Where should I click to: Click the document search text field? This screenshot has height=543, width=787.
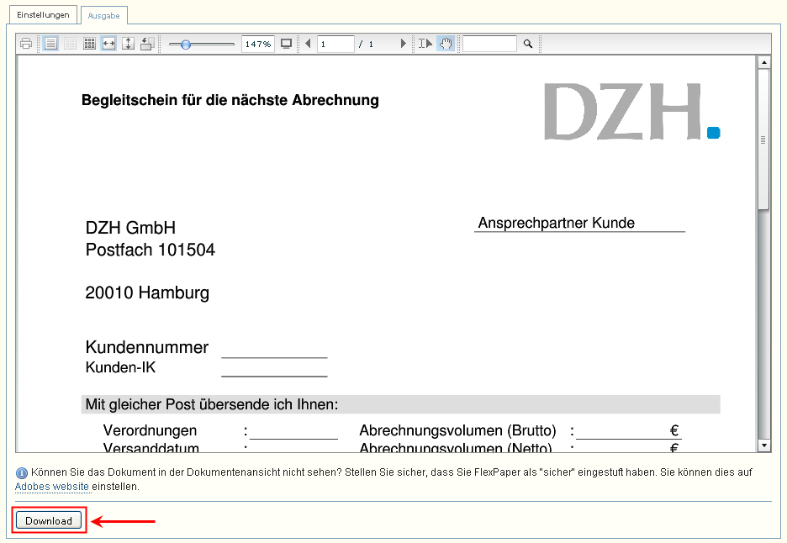pos(489,44)
